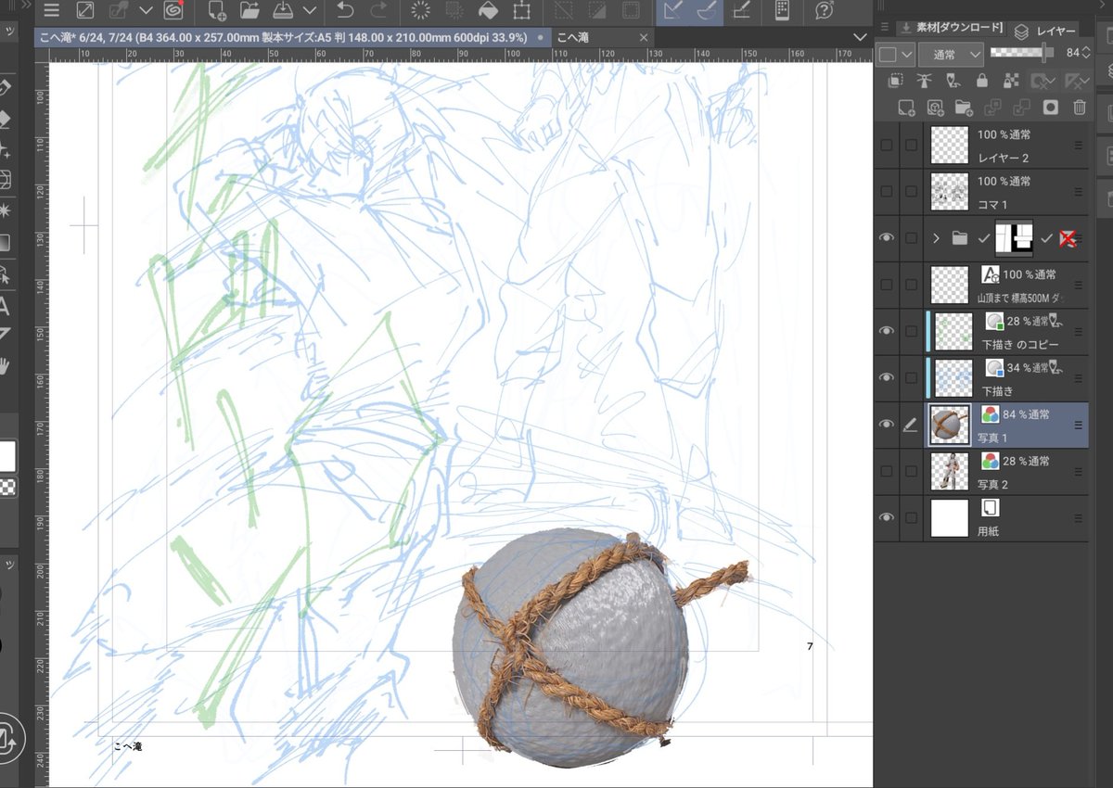Image resolution: width=1113 pixels, height=788 pixels.
Task: Toggle lock transparent pixels icon
Action: click(1011, 82)
